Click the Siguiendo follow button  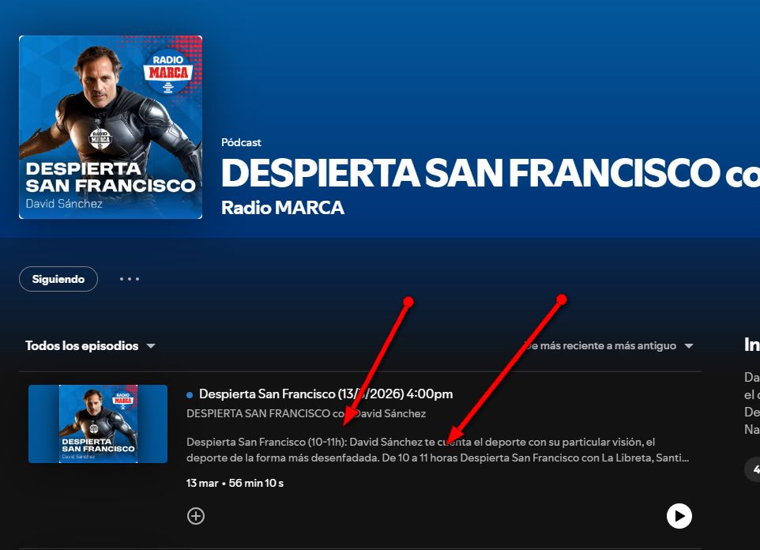tap(58, 279)
